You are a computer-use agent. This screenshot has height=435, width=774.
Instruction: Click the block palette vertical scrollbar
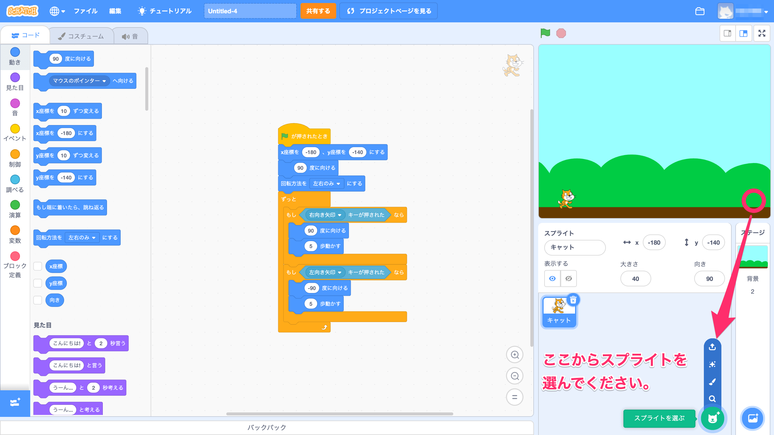(x=147, y=89)
